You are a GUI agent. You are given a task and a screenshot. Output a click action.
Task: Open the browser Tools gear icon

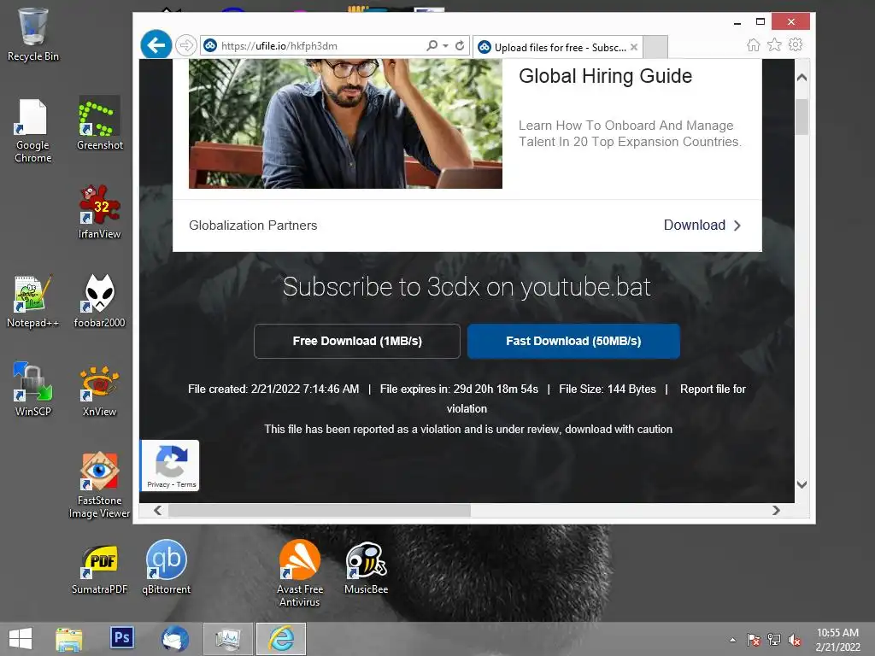(x=796, y=44)
